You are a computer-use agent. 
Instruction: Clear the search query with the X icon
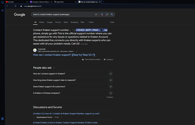coord(96,14)
